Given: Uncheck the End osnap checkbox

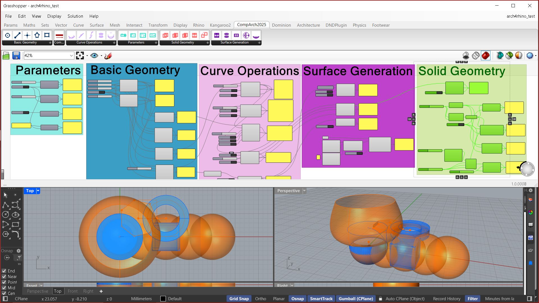Looking at the screenshot, I should (4, 271).
